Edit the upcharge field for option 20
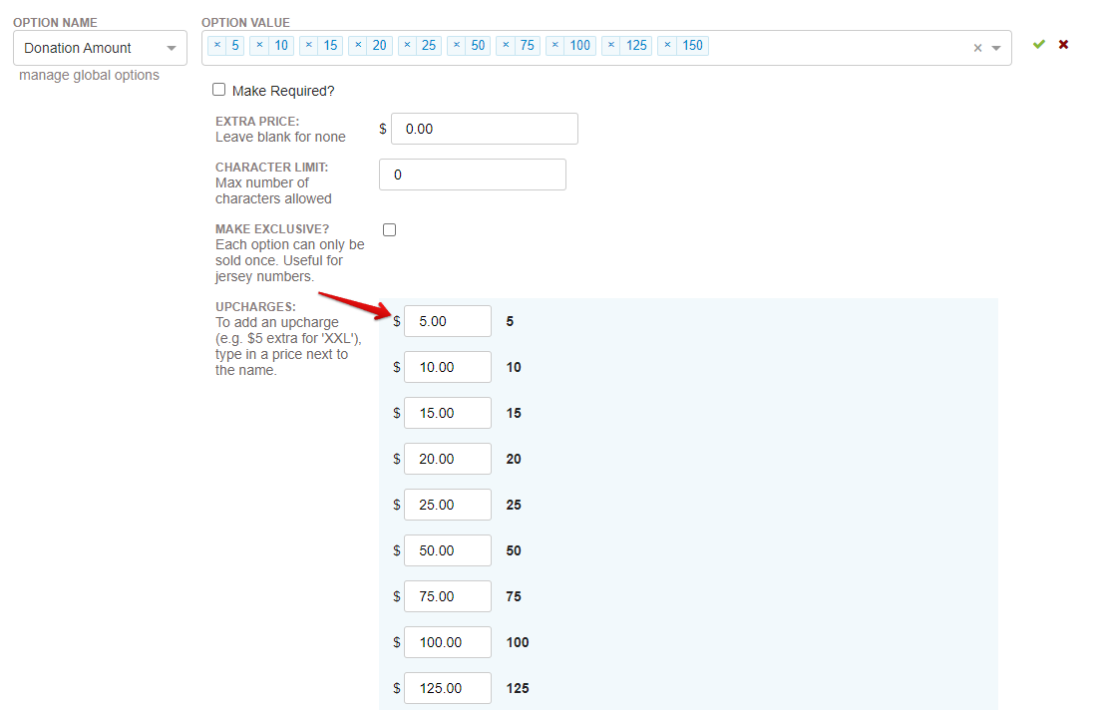This screenshot has width=1096, height=710. 448,459
